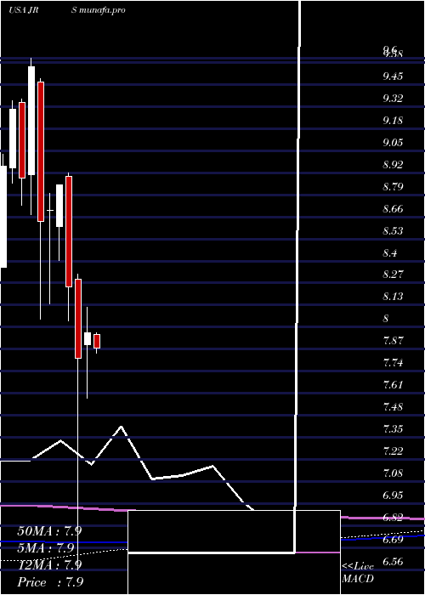425x595 pixels.
Task: Click the 50MA : 7.9 label
Action: (49, 531)
